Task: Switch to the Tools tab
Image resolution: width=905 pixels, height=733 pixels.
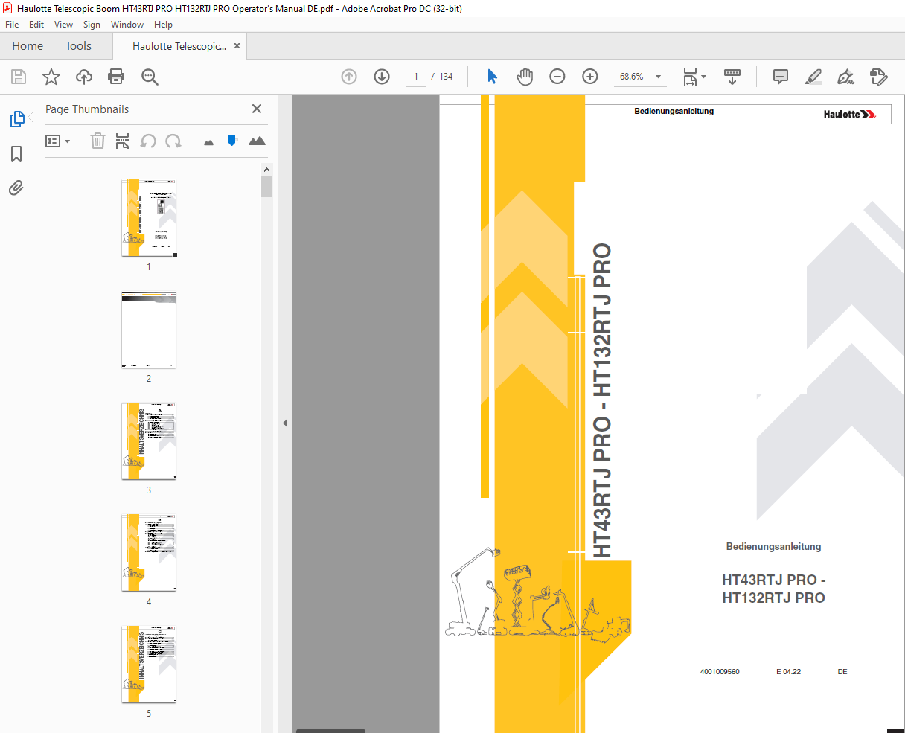Action: (x=78, y=46)
